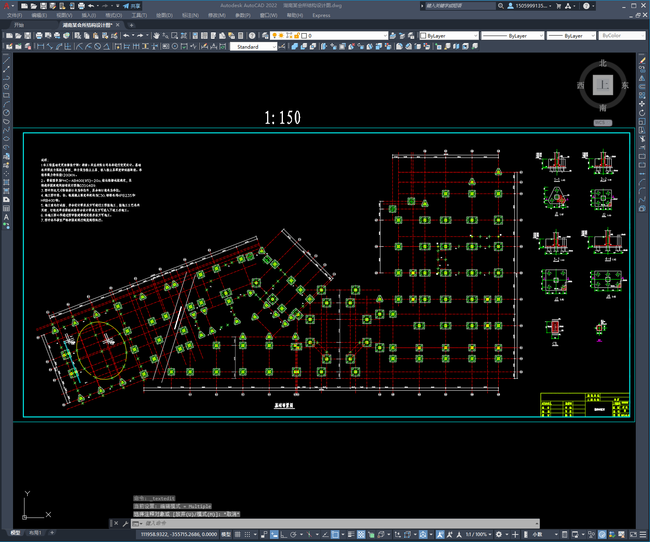Open the status bar customization menu icon
This screenshot has width=650, height=542.
[x=643, y=534]
